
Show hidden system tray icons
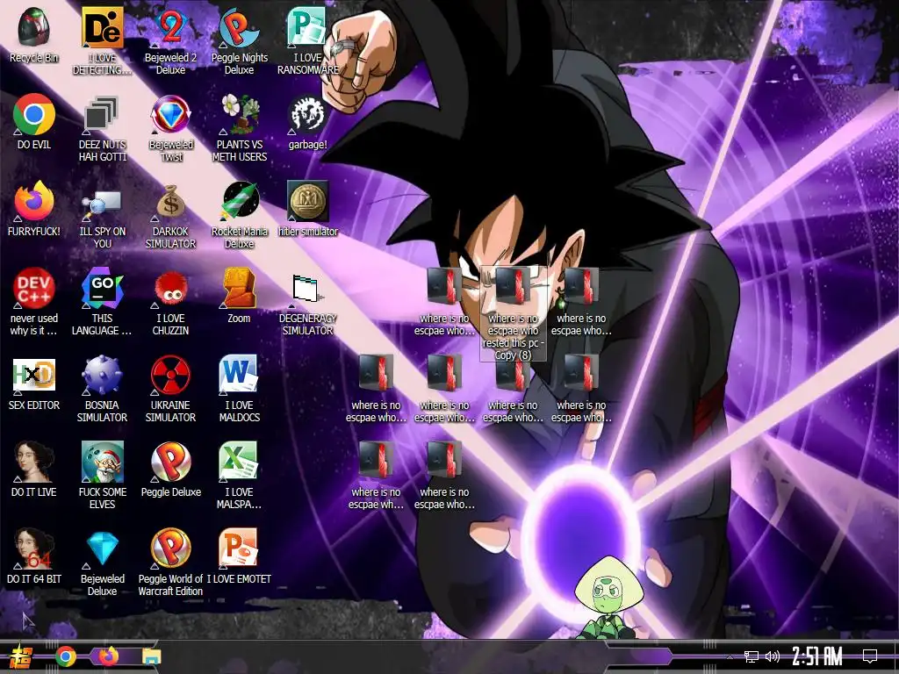[729, 656]
